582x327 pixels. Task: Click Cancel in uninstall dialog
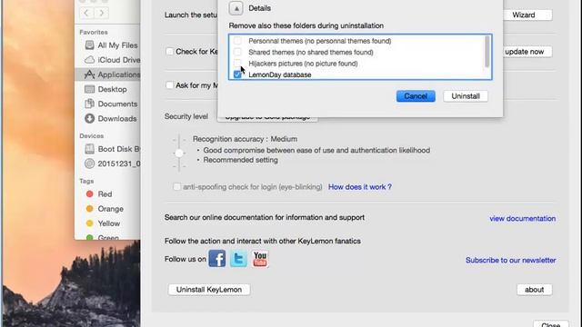[416, 96]
